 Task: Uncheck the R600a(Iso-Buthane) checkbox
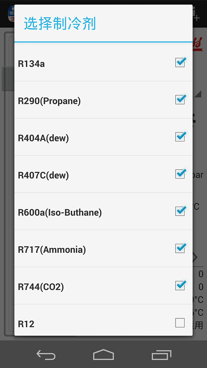(x=180, y=211)
